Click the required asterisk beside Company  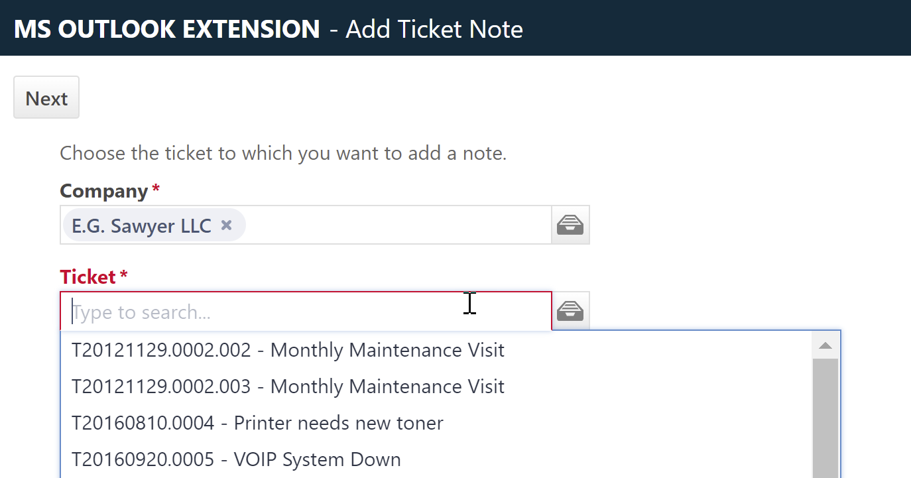156,189
